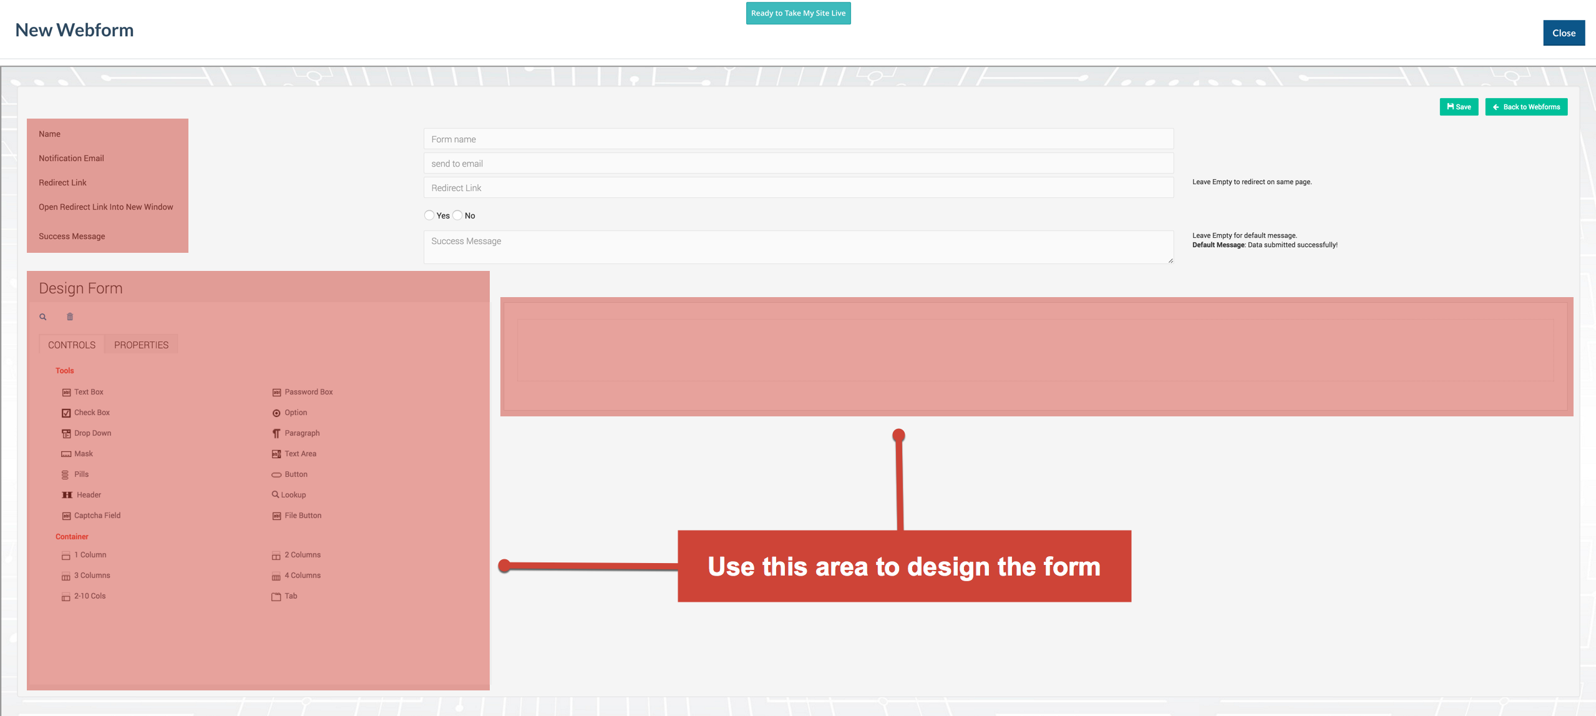Click the Form name input field
1596x716 pixels.
tap(798, 139)
